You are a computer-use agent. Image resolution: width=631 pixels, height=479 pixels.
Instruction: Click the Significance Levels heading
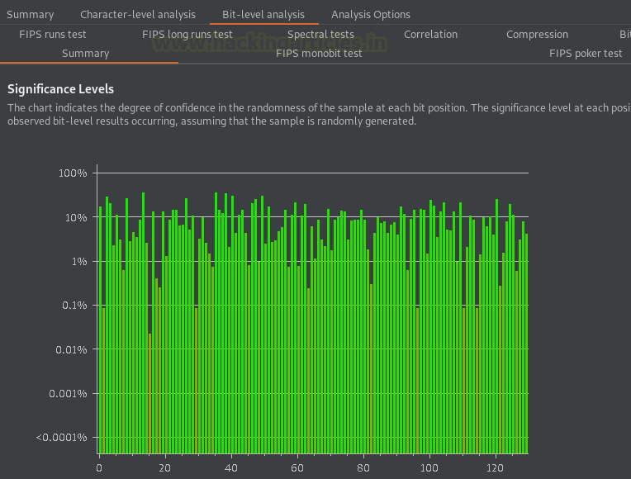pos(61,89)
